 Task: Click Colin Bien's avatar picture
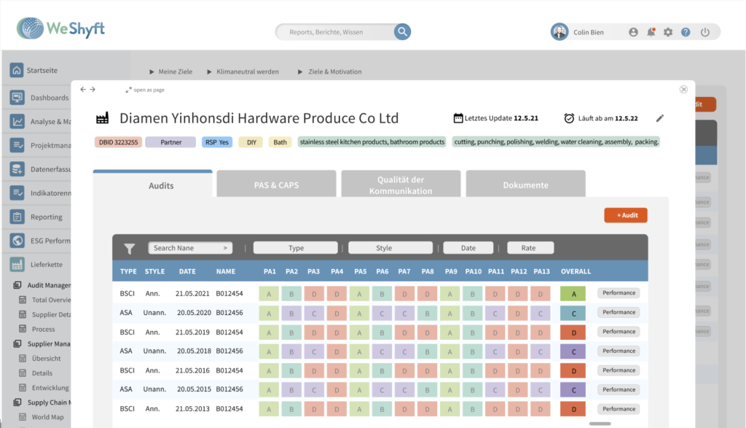click(559, 32)
